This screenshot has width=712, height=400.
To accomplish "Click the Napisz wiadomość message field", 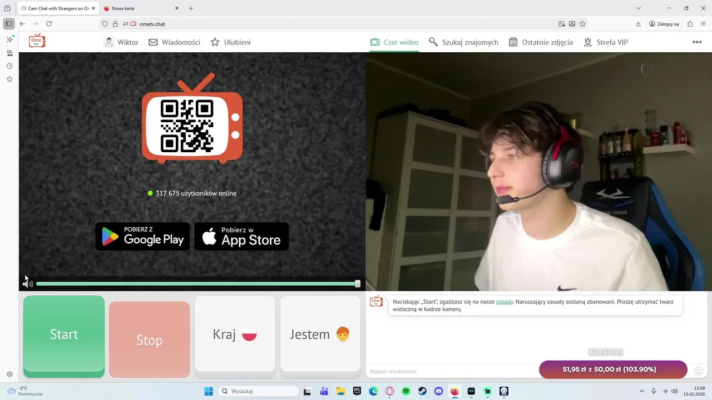I will point(452,371).
